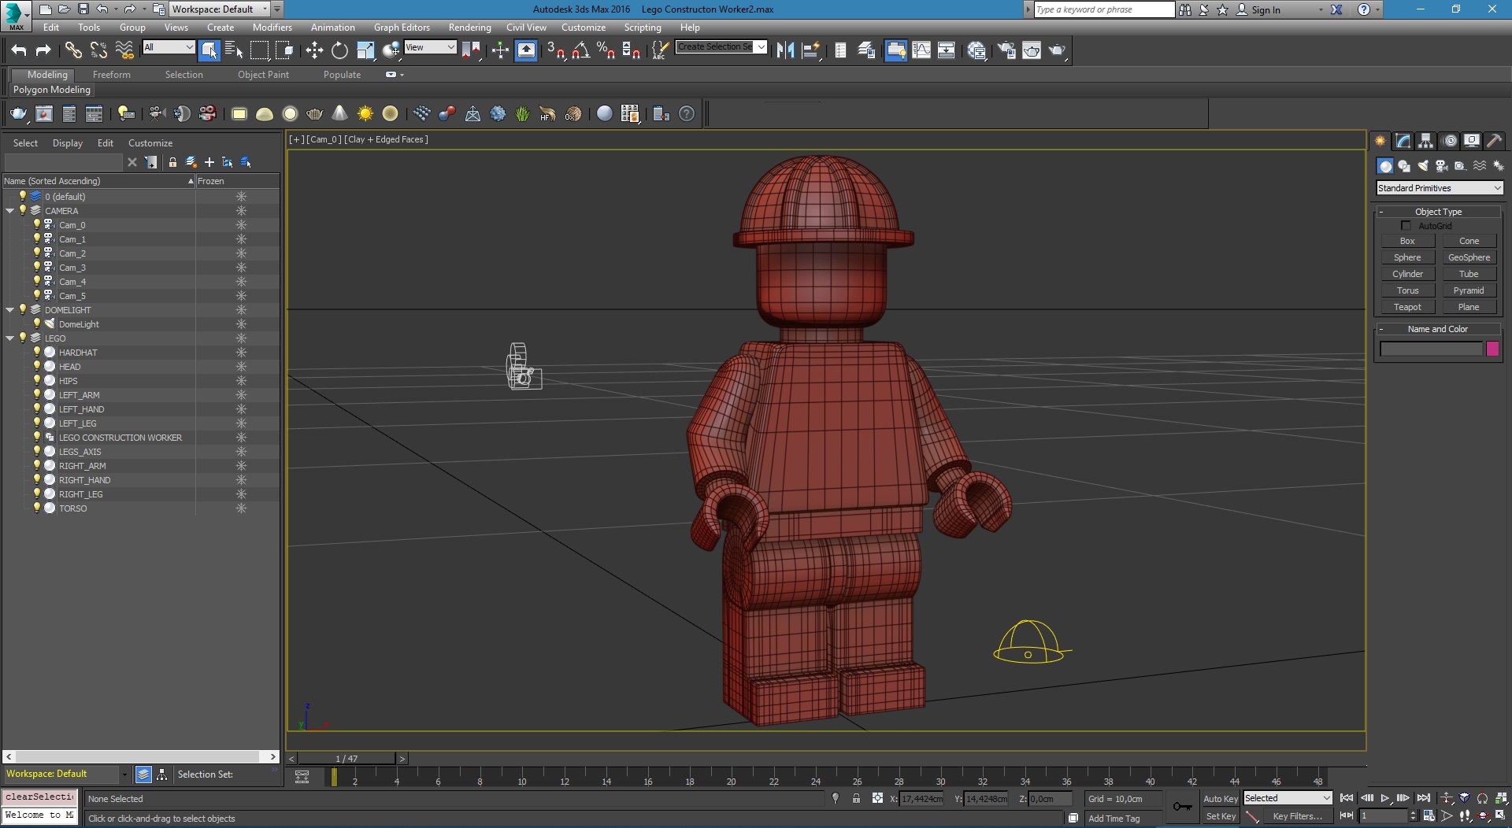
Task: Click the Play Animation button
Action: point(1385,798)
